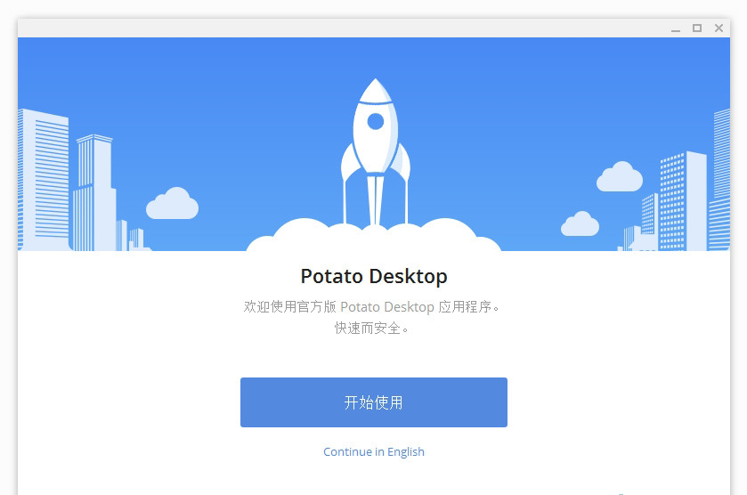
Task: Click the 欢迎使用官方版 welcome text line
Action: (371, 306)
